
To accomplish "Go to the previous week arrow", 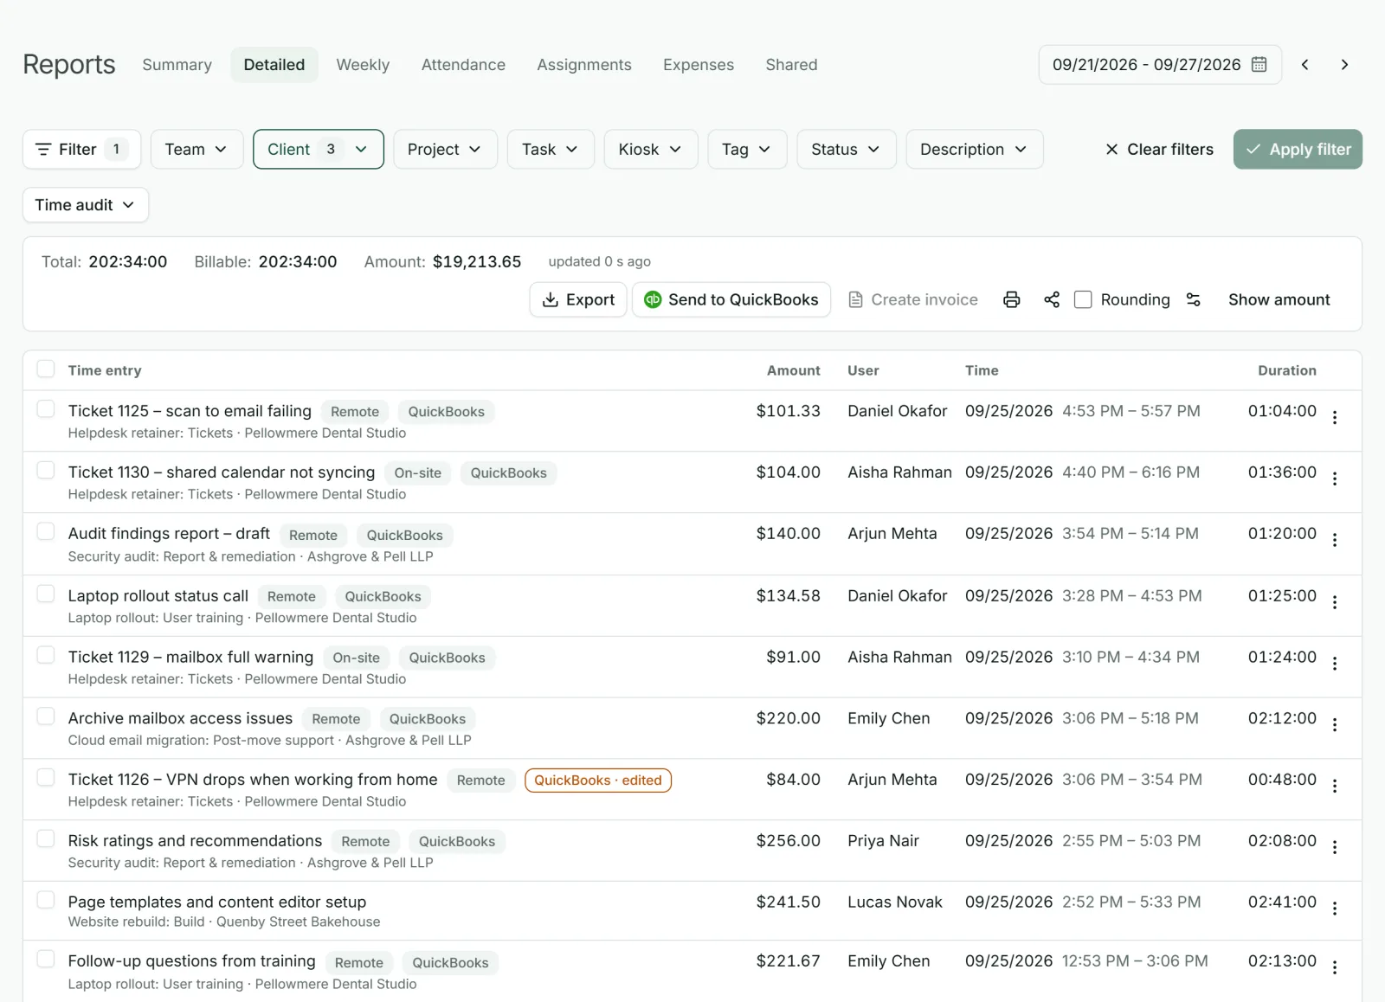I will [1304, 65].
